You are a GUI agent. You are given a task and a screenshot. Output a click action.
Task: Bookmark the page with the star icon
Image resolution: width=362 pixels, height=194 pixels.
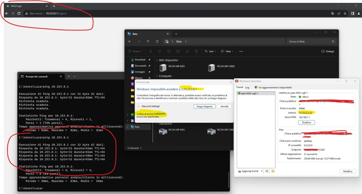click(x=345, y=13)
